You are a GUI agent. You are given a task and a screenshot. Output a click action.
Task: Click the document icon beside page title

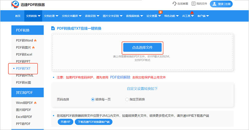pyautogui.click(x=53, y=29)
